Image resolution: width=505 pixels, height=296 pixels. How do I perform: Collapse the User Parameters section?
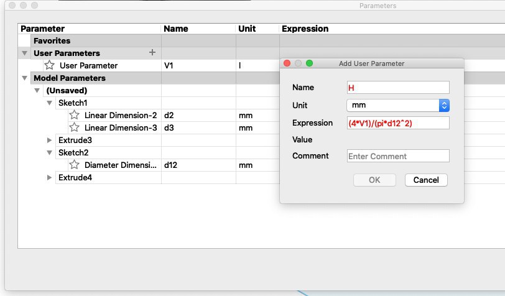pos(24,53)
